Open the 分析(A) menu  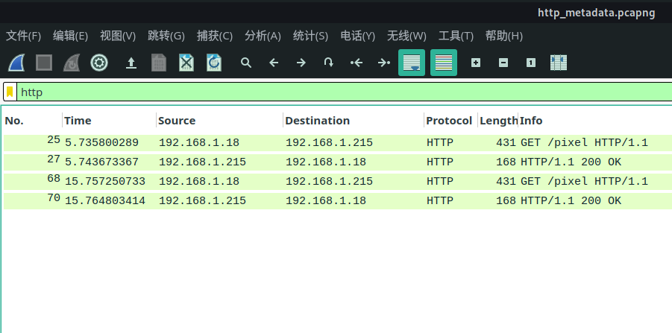(x=263, y=36)
